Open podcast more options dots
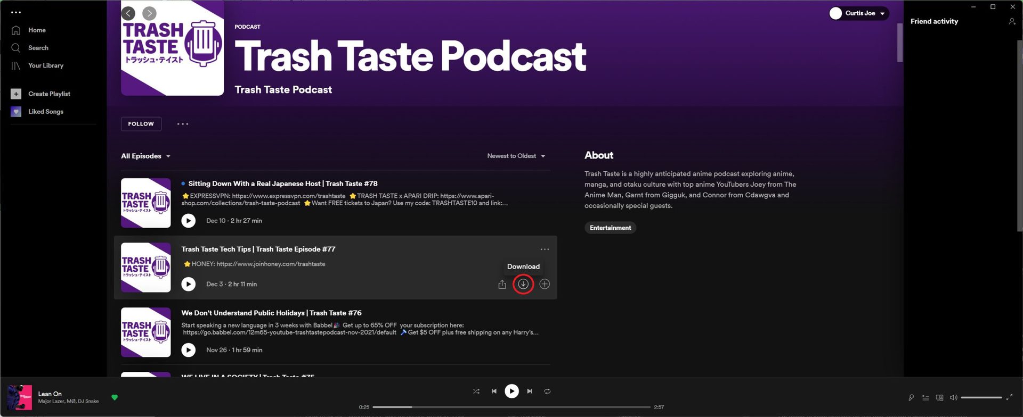1023x417 pixels. click(x=183, y=124)
